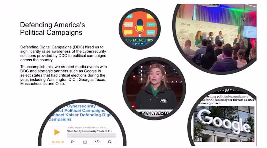This screenshot has height=148, width=267.
Task: Open the Campaign Cybersecurity TV news still
Action: pyautogui.click(x=154, y=88)
